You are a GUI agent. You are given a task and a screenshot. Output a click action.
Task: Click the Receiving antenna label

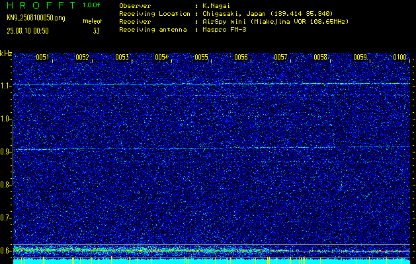point(153,30)
